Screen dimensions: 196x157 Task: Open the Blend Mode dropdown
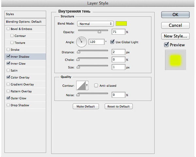coord(95,24)
